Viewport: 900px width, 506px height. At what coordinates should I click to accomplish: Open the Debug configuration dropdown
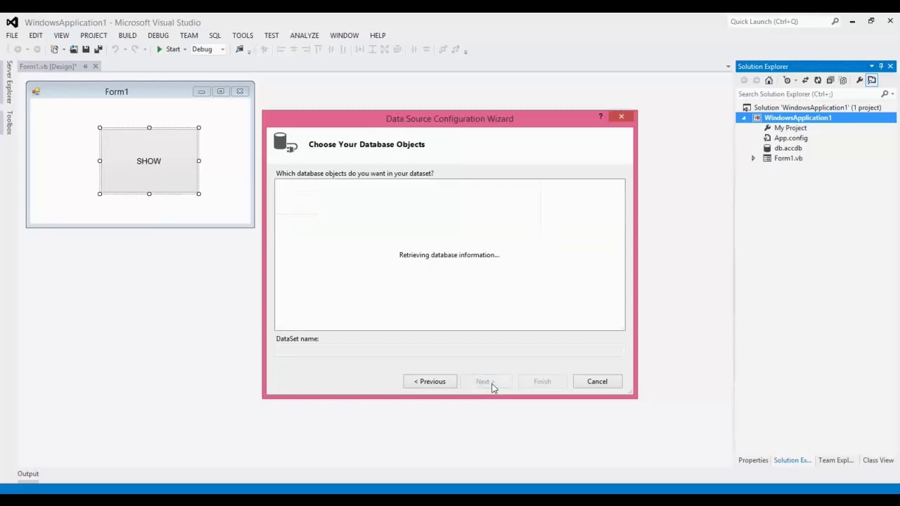pos(222,49)
